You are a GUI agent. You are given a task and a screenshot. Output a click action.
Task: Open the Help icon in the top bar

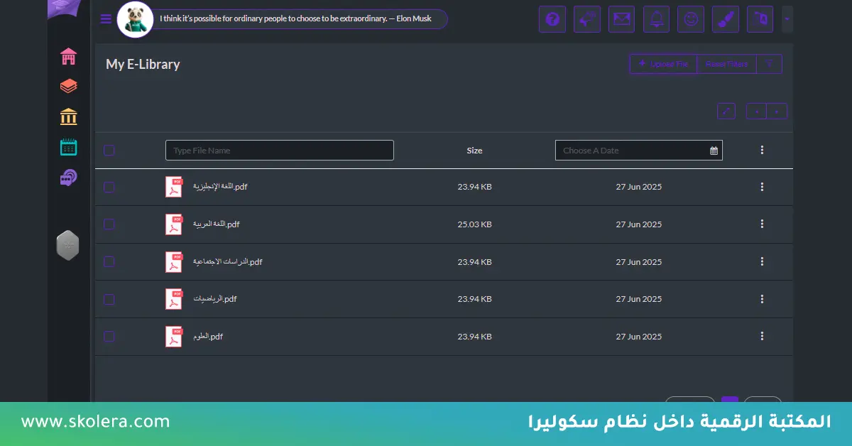click(x=552, y=19)
